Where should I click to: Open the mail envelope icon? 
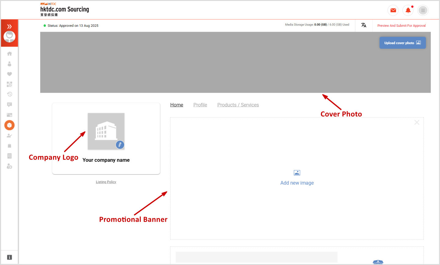tap(393, 10)
